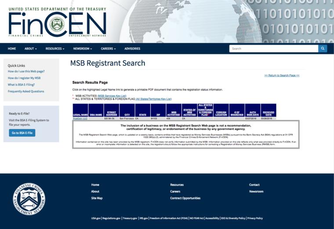The image size is (334, 229).
Task: Open the IRS.gov footer link
Action: pyautogui.click(x=144, y=218)
